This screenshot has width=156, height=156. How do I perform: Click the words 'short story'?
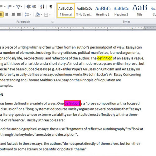(x=57, y=64)
